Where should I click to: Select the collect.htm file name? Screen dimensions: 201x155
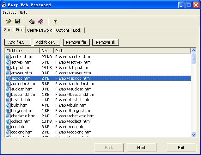(21, 121)
